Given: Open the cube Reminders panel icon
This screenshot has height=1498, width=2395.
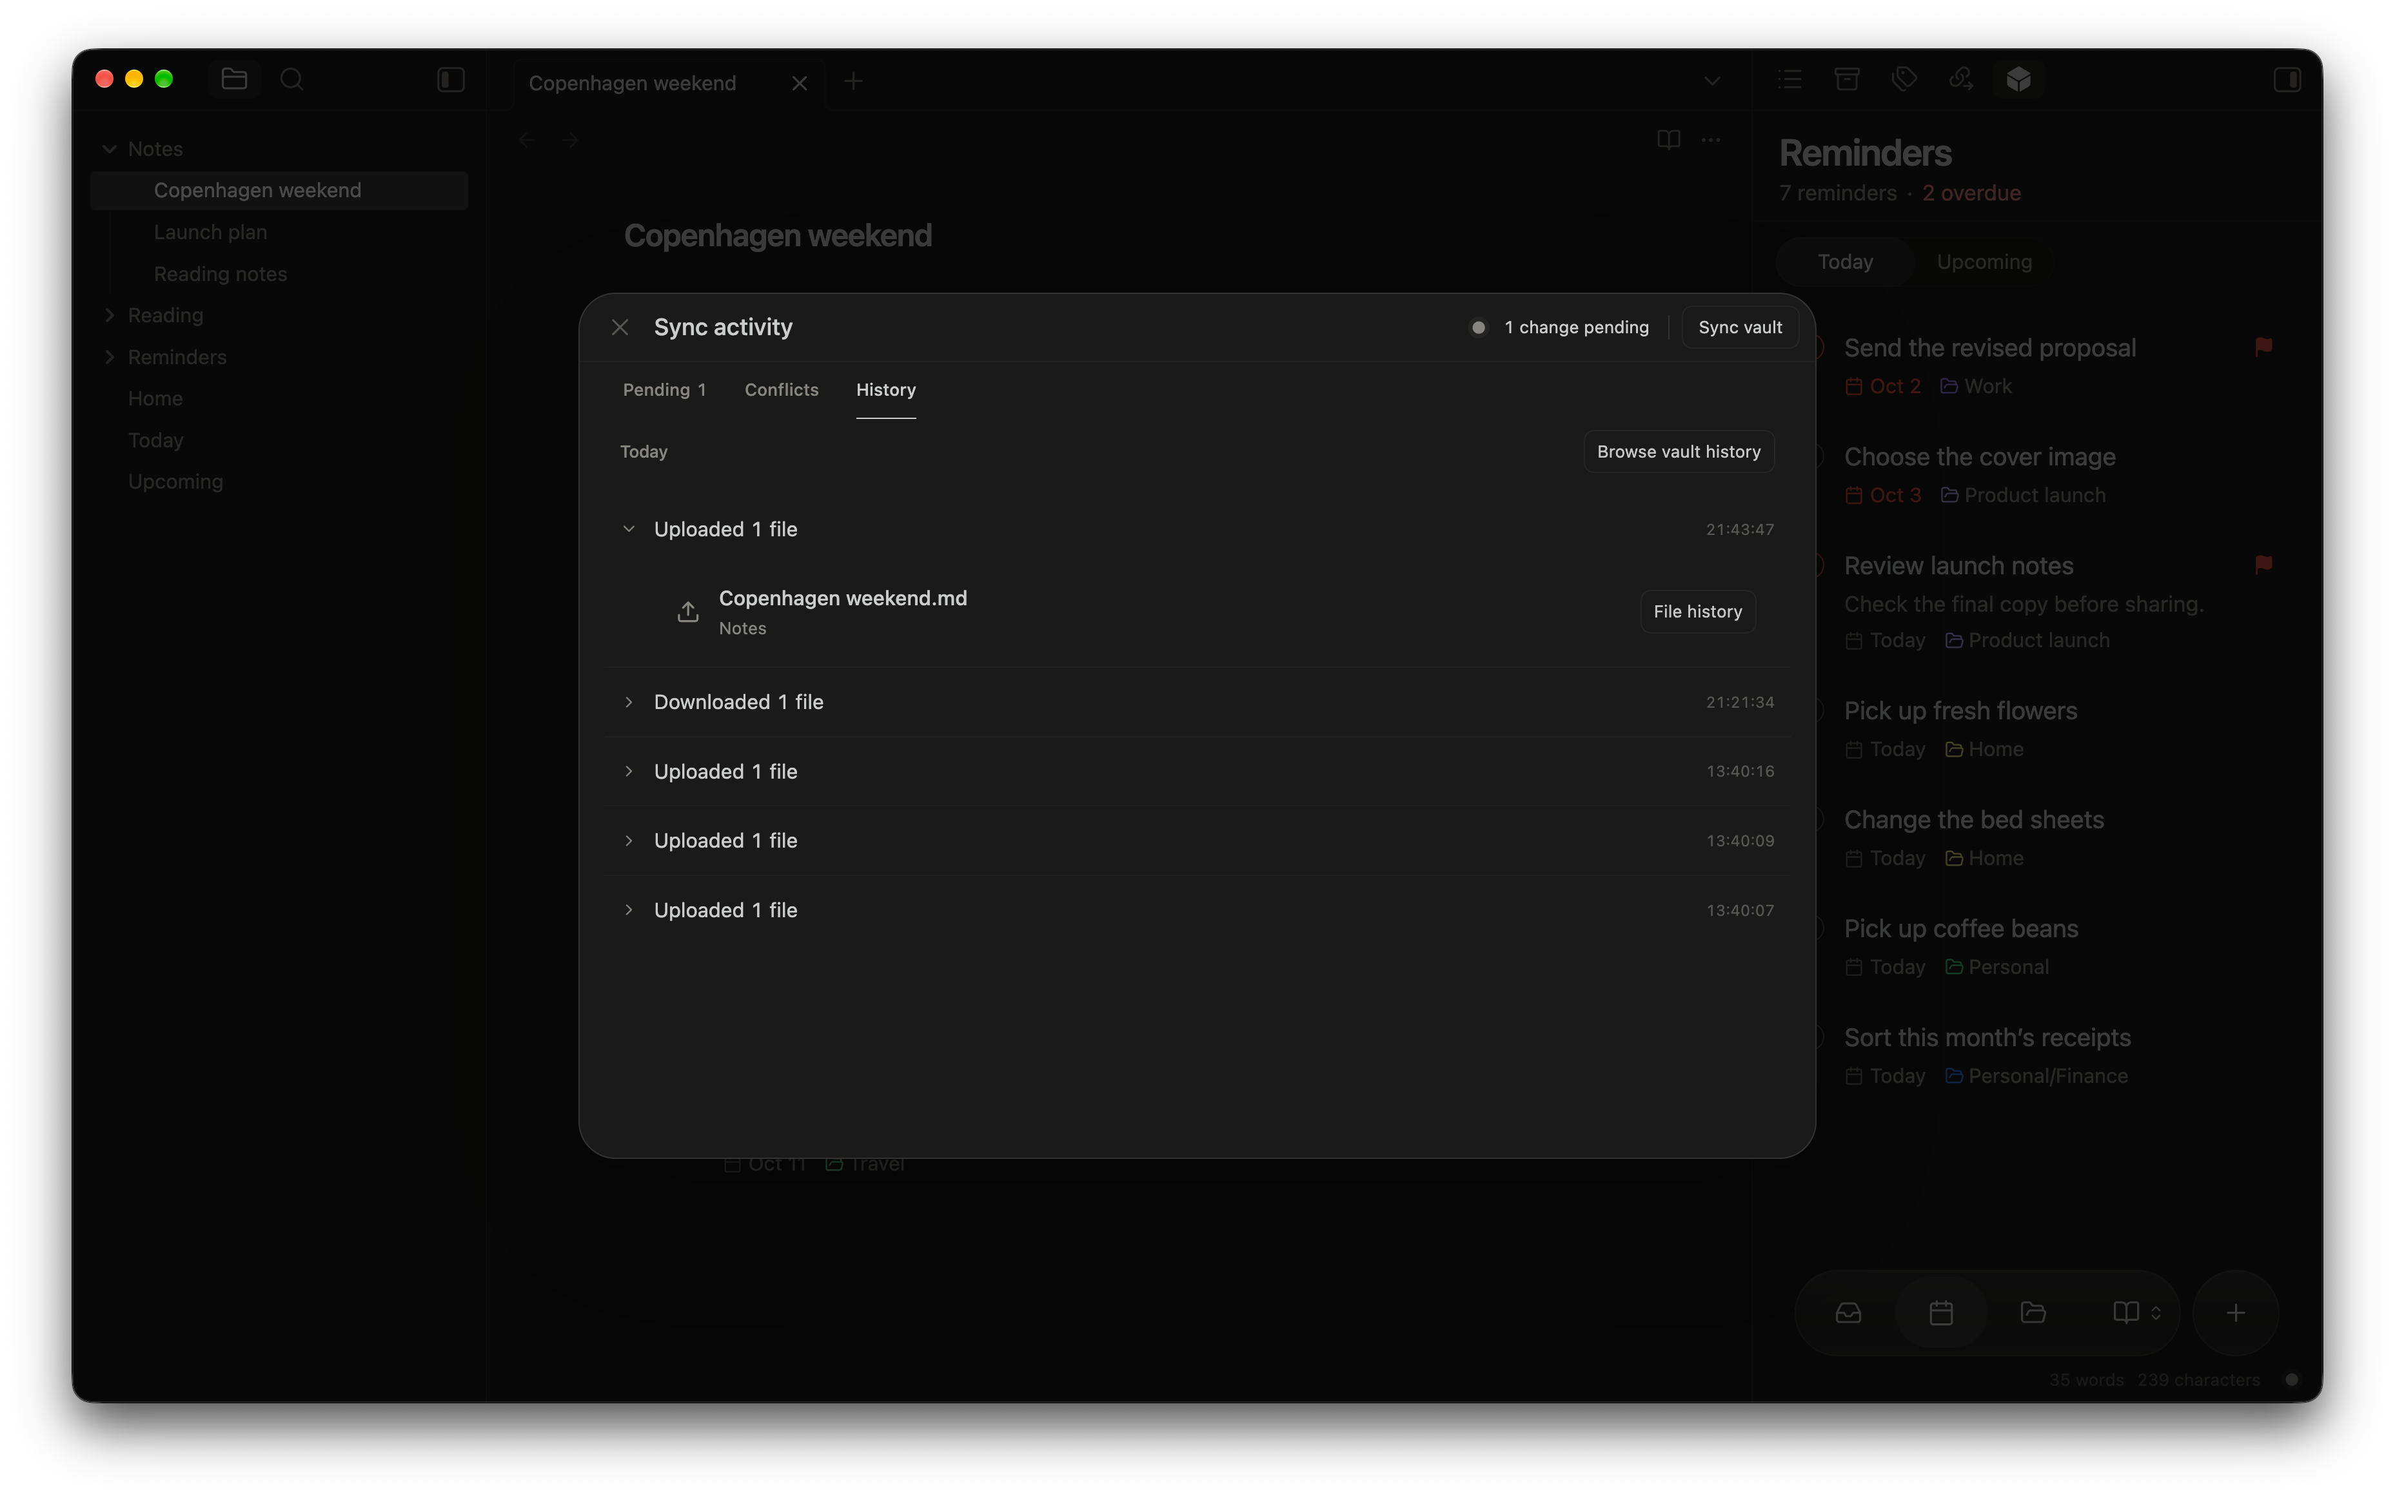Looking at the screenshot, I should coord(2018,79).
